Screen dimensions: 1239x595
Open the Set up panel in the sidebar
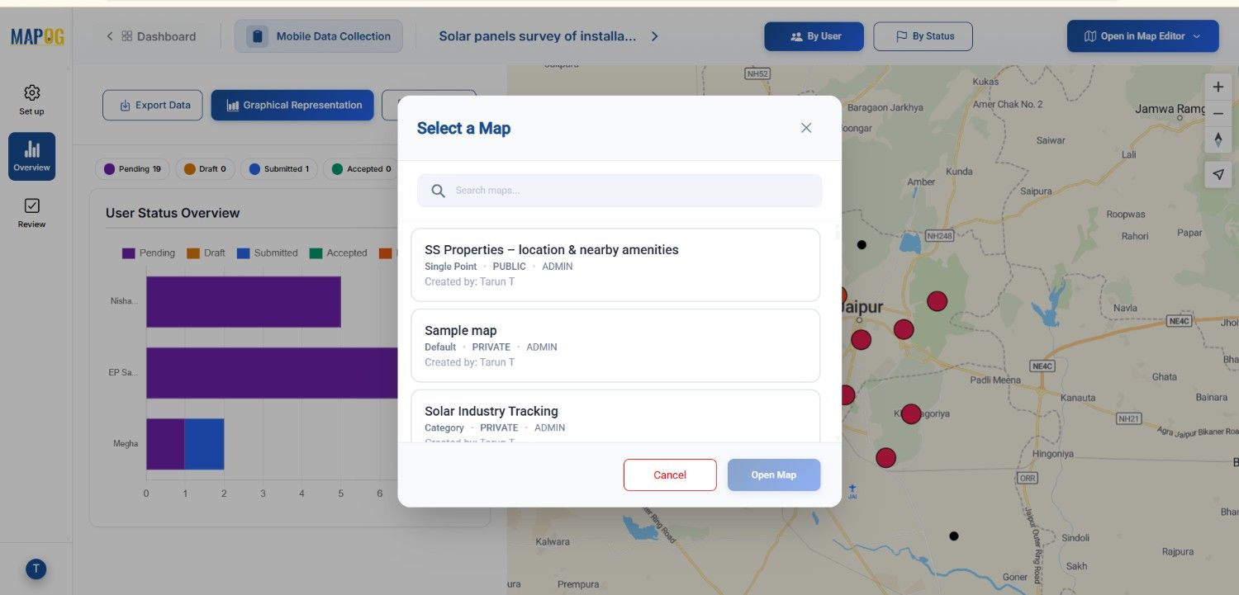(x=31, y=99)
